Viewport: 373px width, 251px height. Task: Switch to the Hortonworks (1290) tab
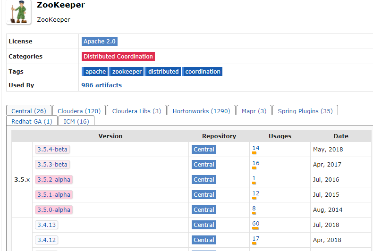click(202, 111)
